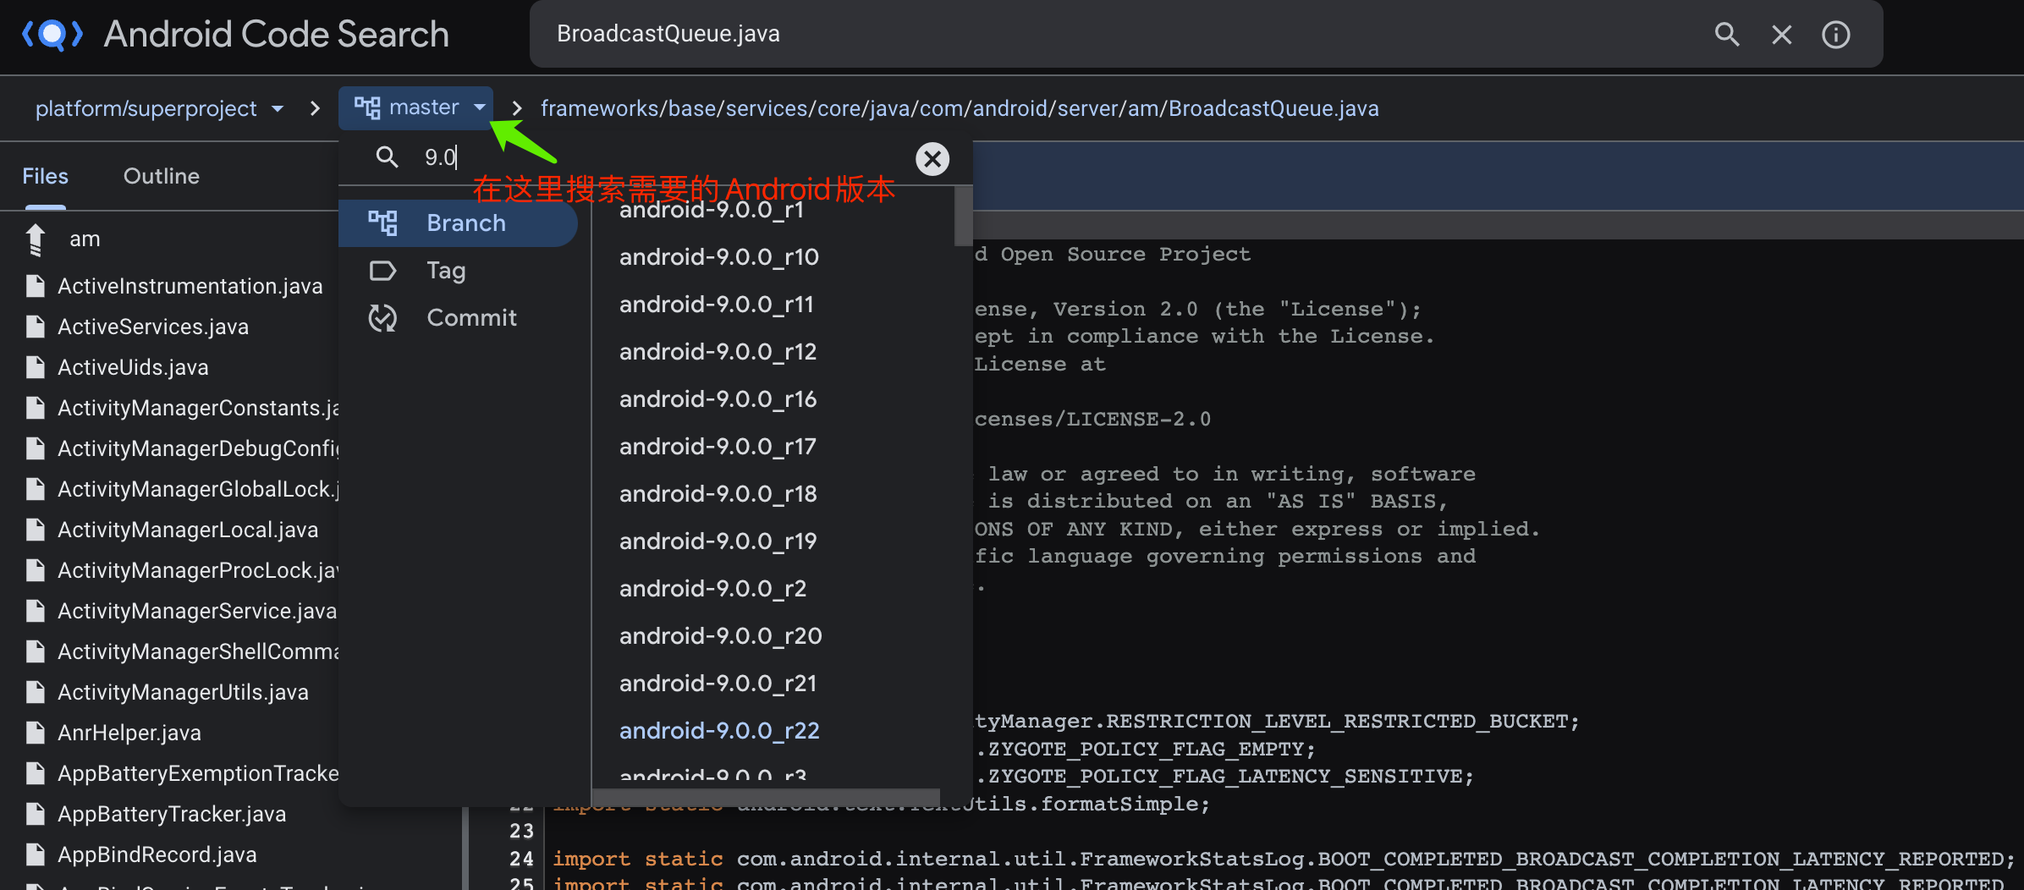Image resolution: width=2024 pixels, height=890 pixels.
Task: Click file icon of ActivityManagerLocal.java
Action: (36, 530)
